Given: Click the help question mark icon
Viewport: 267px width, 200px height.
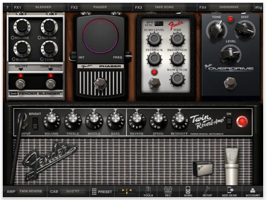Looking at the screenshot, I should (8, 8).
